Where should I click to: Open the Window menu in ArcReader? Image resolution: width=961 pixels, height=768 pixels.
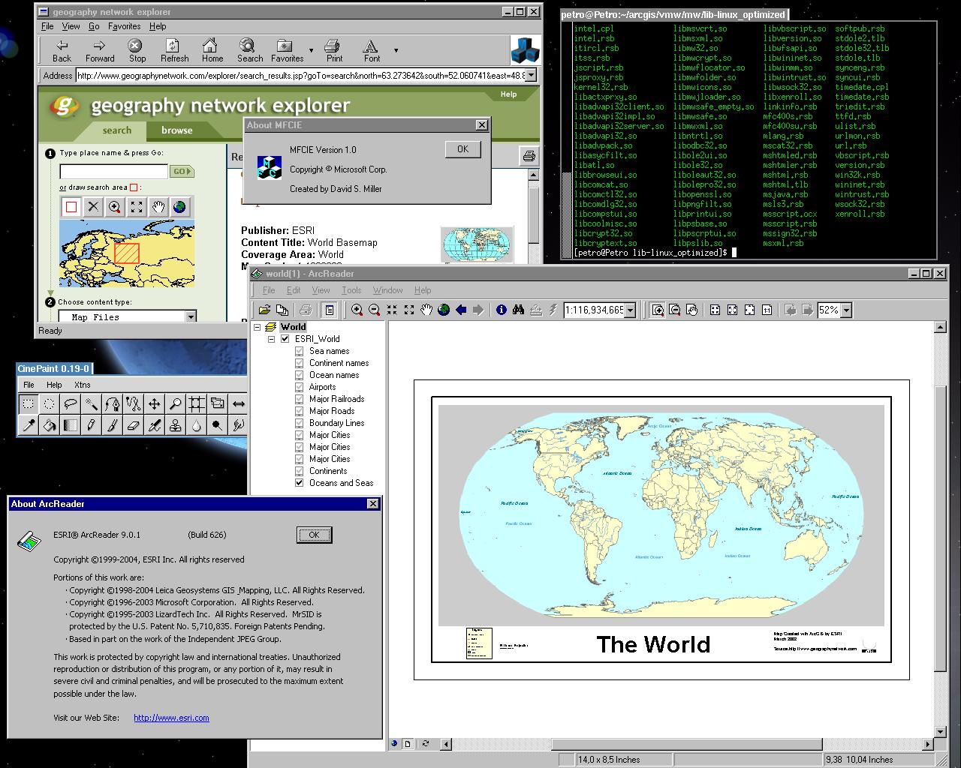tap(387, 290)
